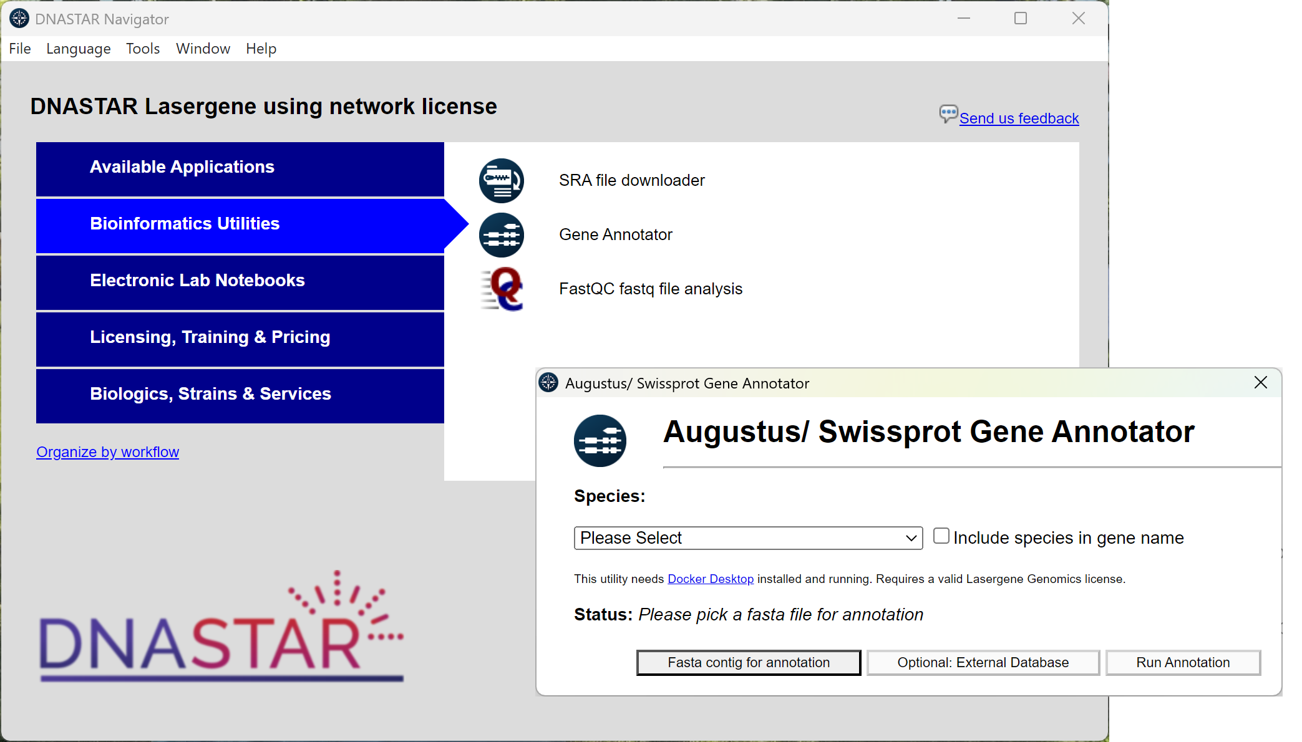Open the Language menu
The image size is (1302, 742).
[x=79, y=49]
